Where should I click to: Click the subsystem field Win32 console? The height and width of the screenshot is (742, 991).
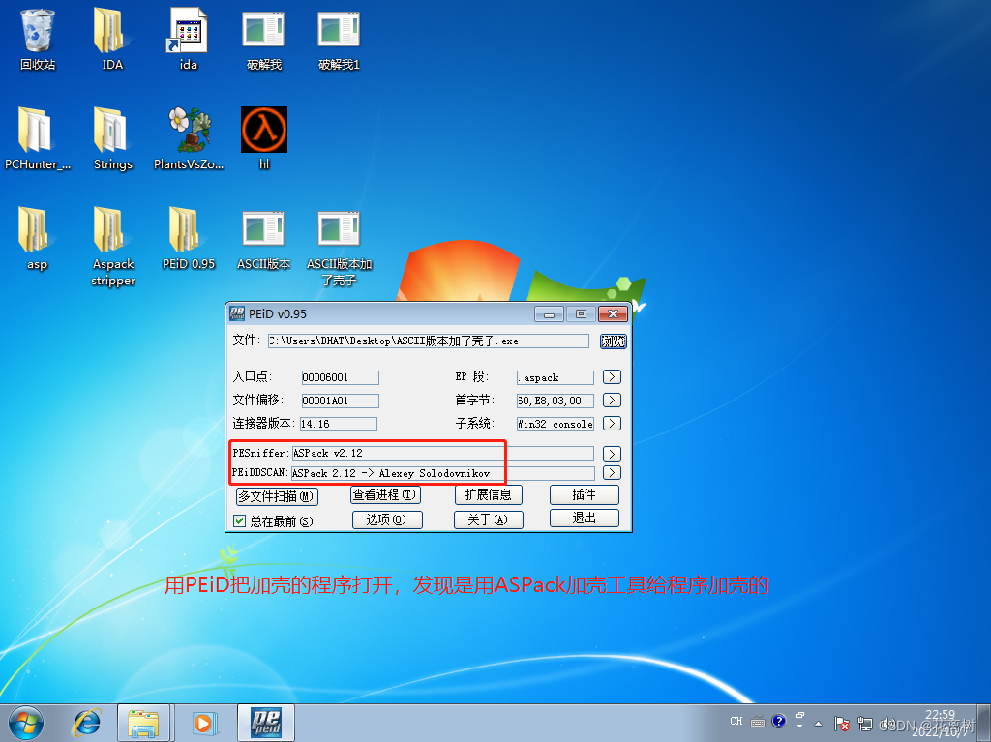tap(555, 424)
